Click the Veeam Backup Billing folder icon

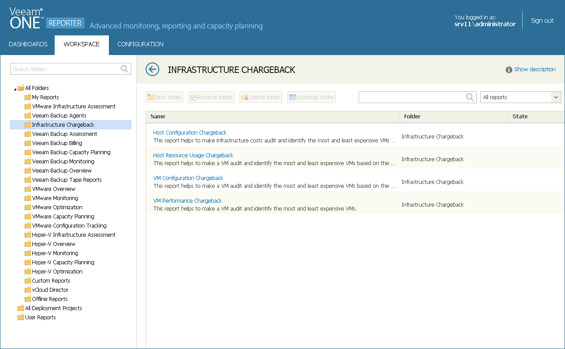[28, 143]
